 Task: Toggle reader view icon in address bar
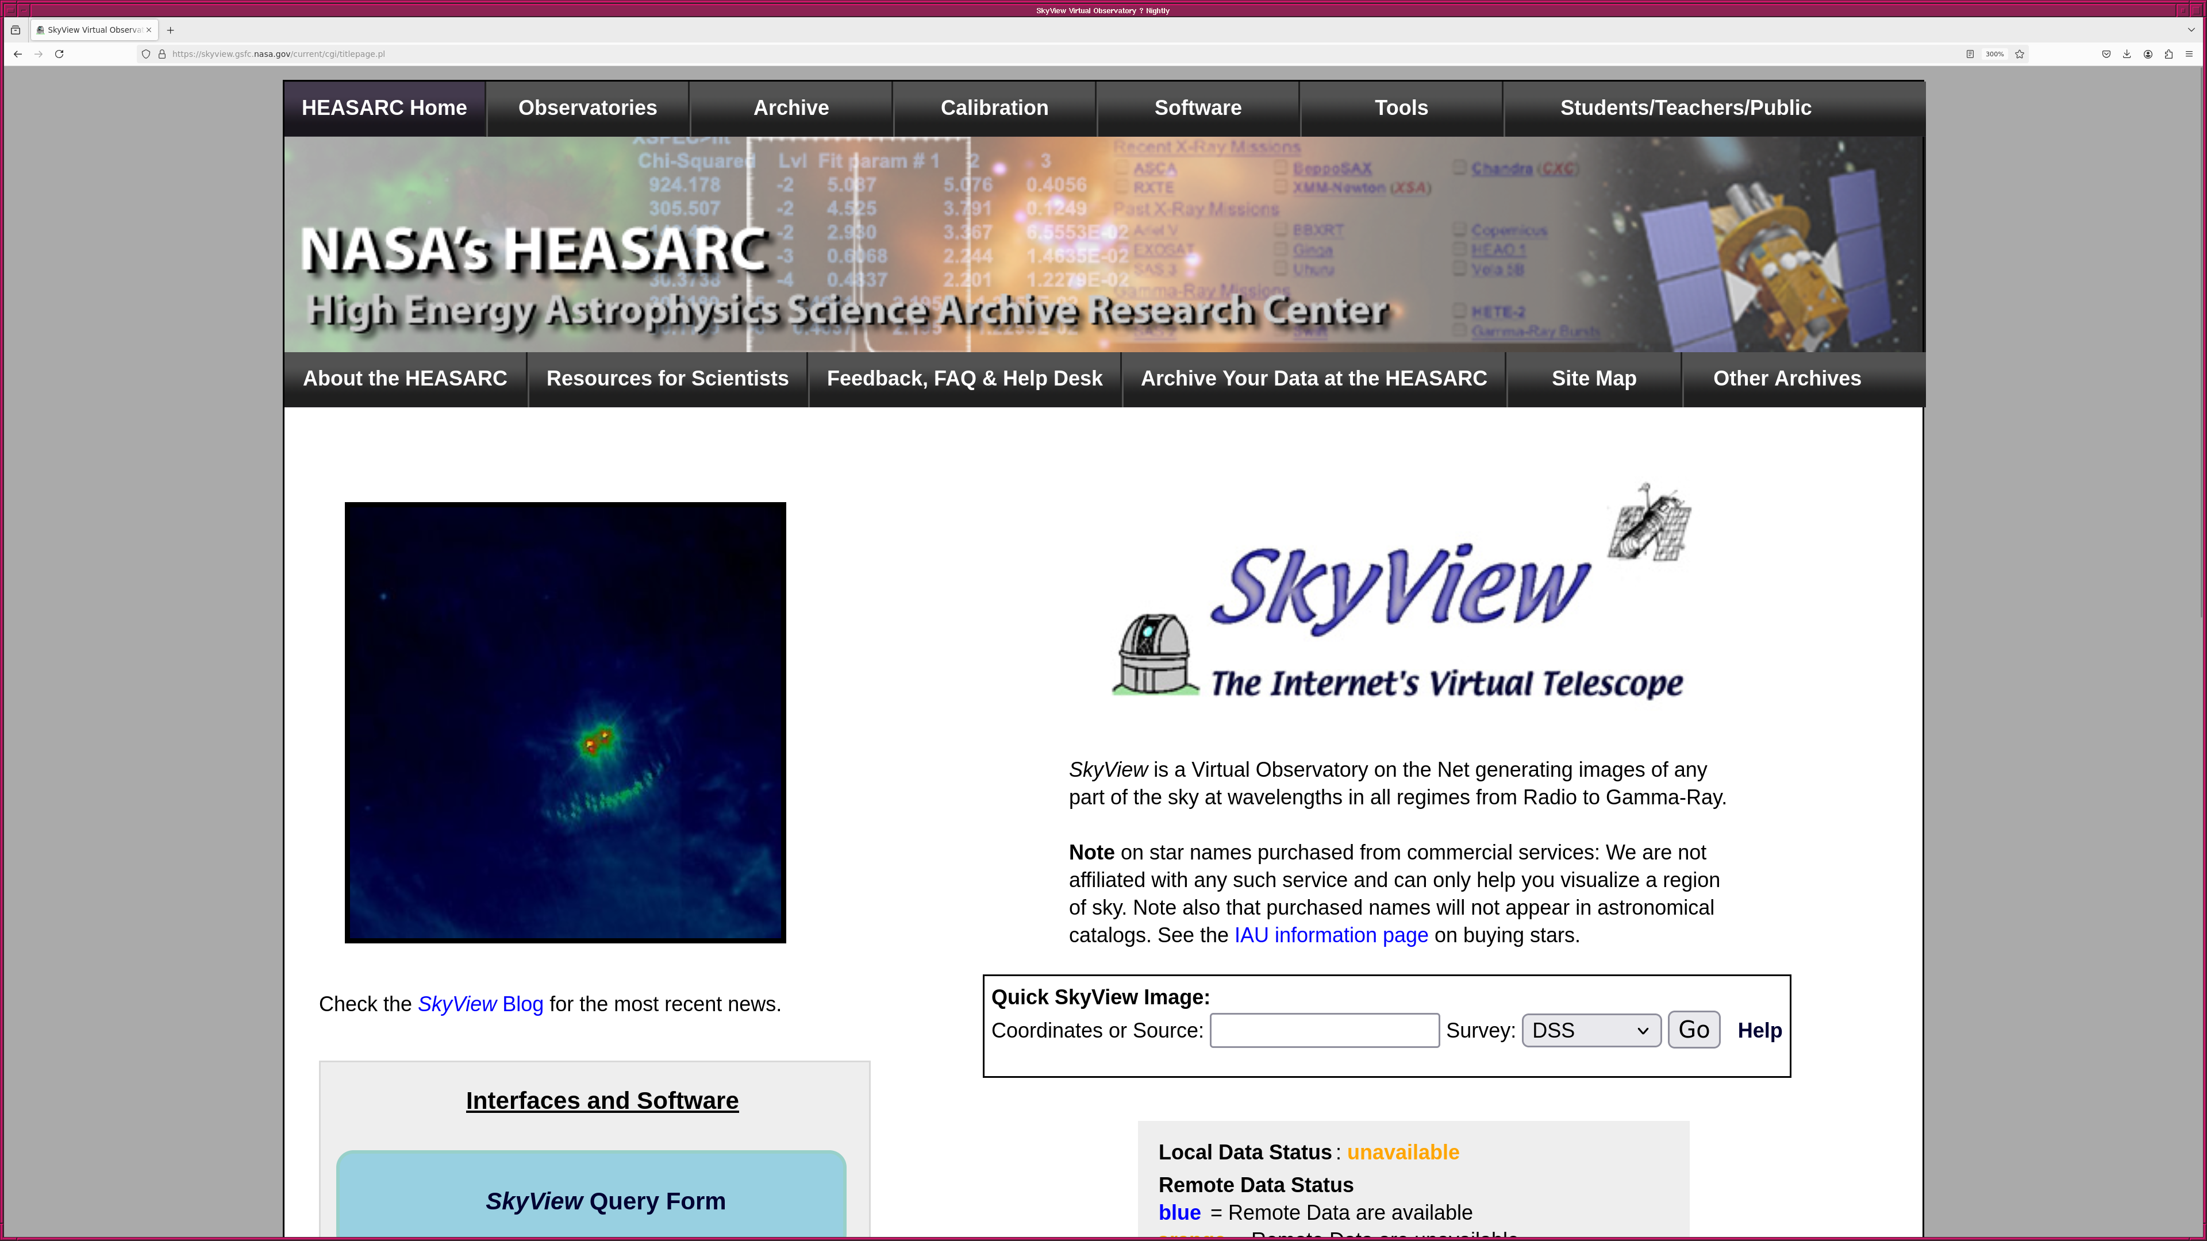click(x=1970, y=54)
